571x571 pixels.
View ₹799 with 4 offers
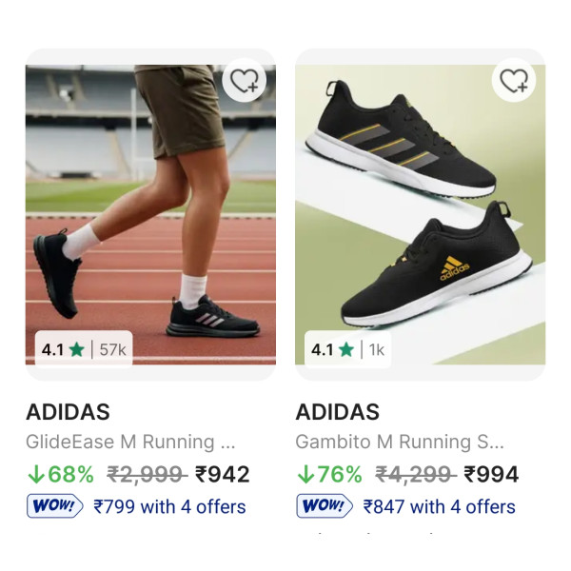point(169,506)
